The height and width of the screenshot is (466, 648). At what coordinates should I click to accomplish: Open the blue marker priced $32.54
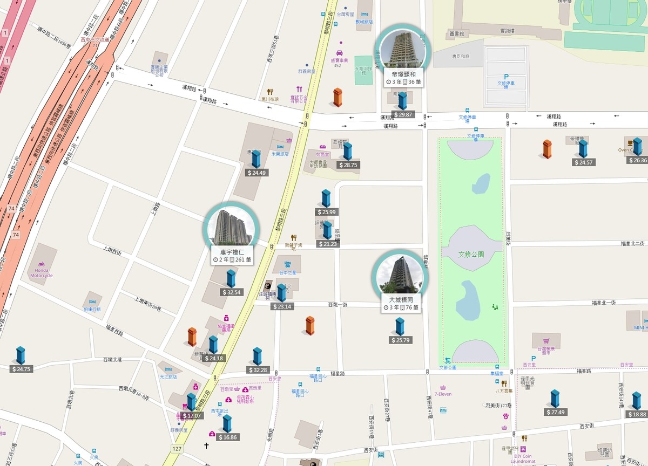(231, 278)
